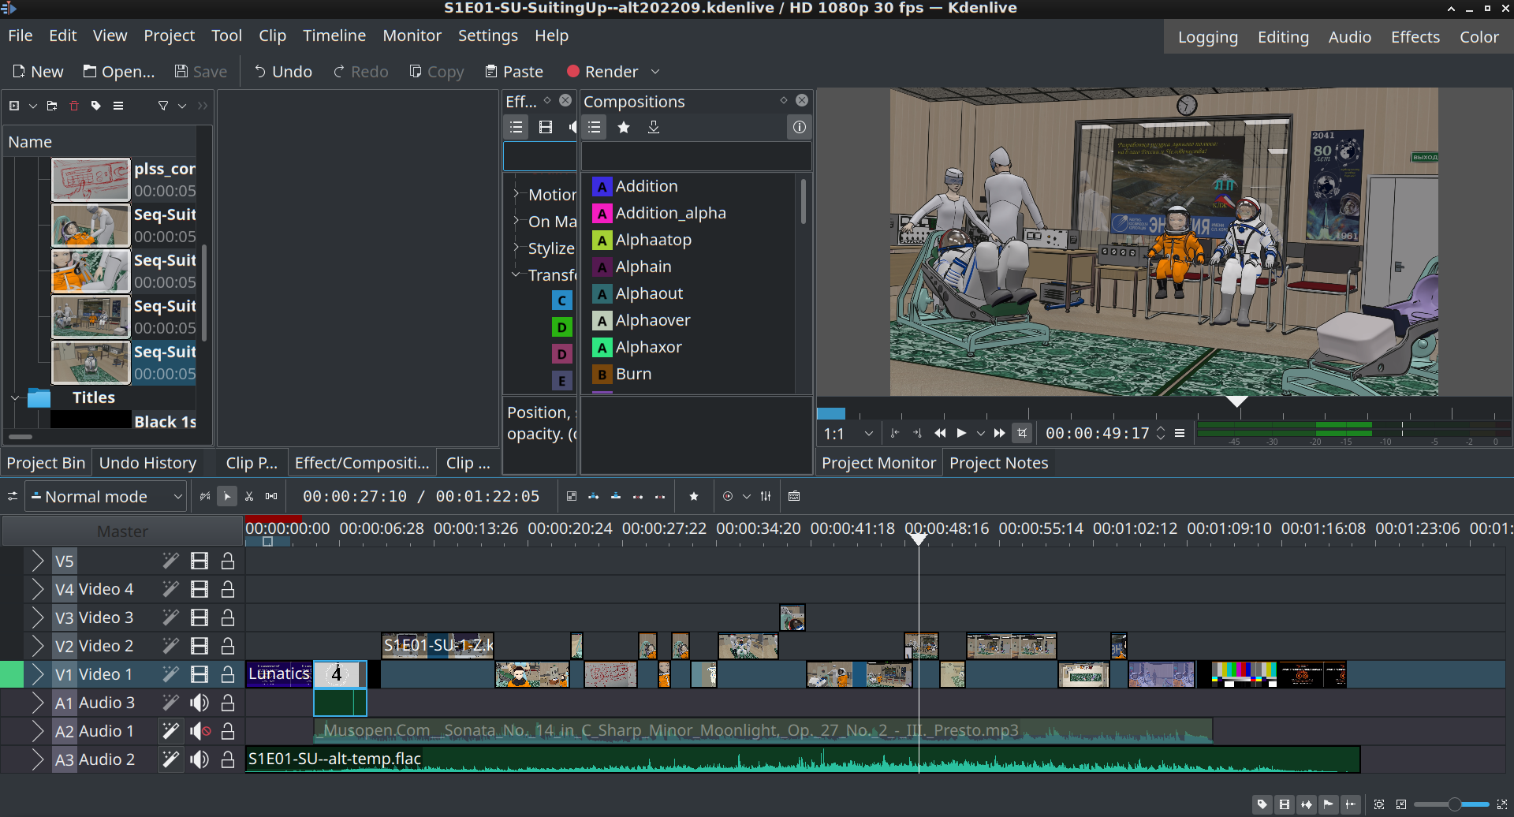Toggle the monitor crop/zone edit icon
1514x817 pixels.
tap(1022, 433)
